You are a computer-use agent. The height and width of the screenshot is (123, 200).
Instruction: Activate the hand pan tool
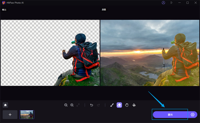(127, 105)
